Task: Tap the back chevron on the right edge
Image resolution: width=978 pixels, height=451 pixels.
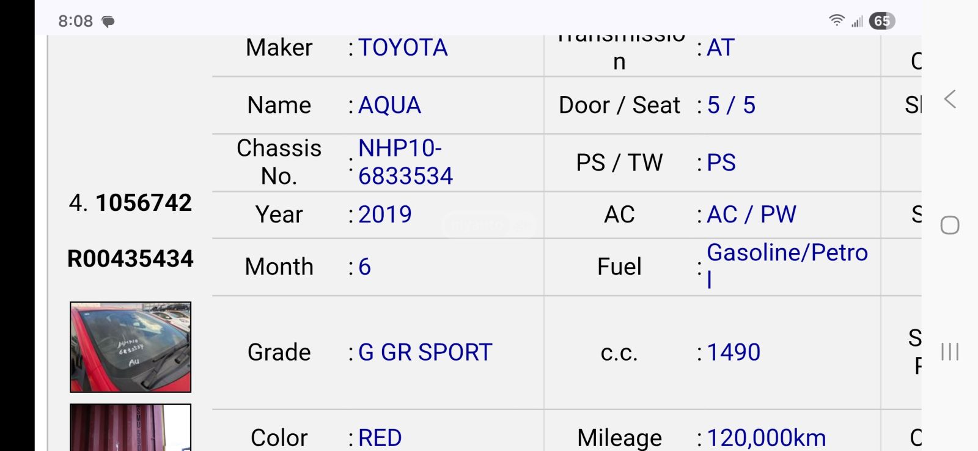Action: pyautogui.click(x=950, y=98)
